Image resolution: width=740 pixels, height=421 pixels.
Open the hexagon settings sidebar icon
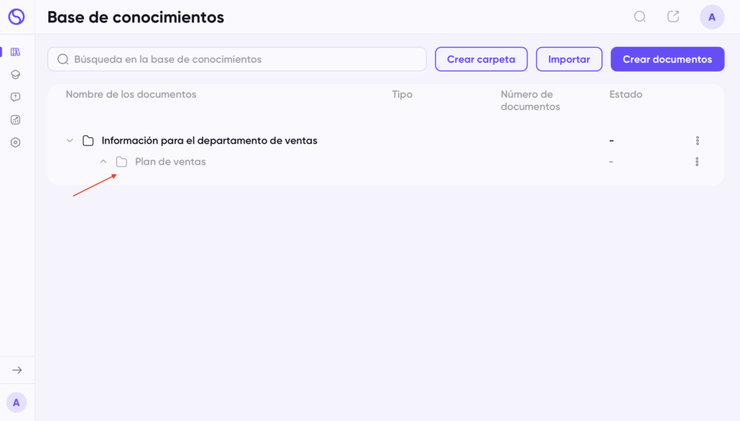point(16,143)
